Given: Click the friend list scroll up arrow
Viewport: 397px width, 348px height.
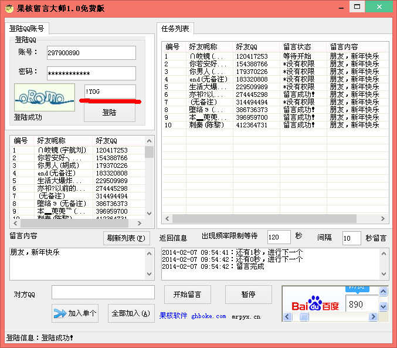Looking at the screenshot, I should pyautogui.click(x=150, y=141).
